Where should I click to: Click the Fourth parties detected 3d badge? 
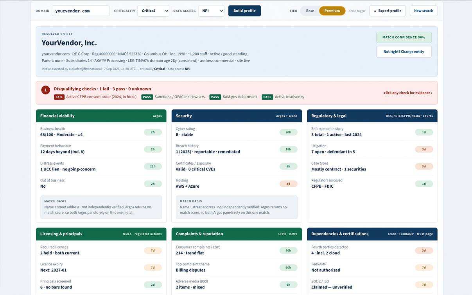pyautogui.click(x=424, y=250)
